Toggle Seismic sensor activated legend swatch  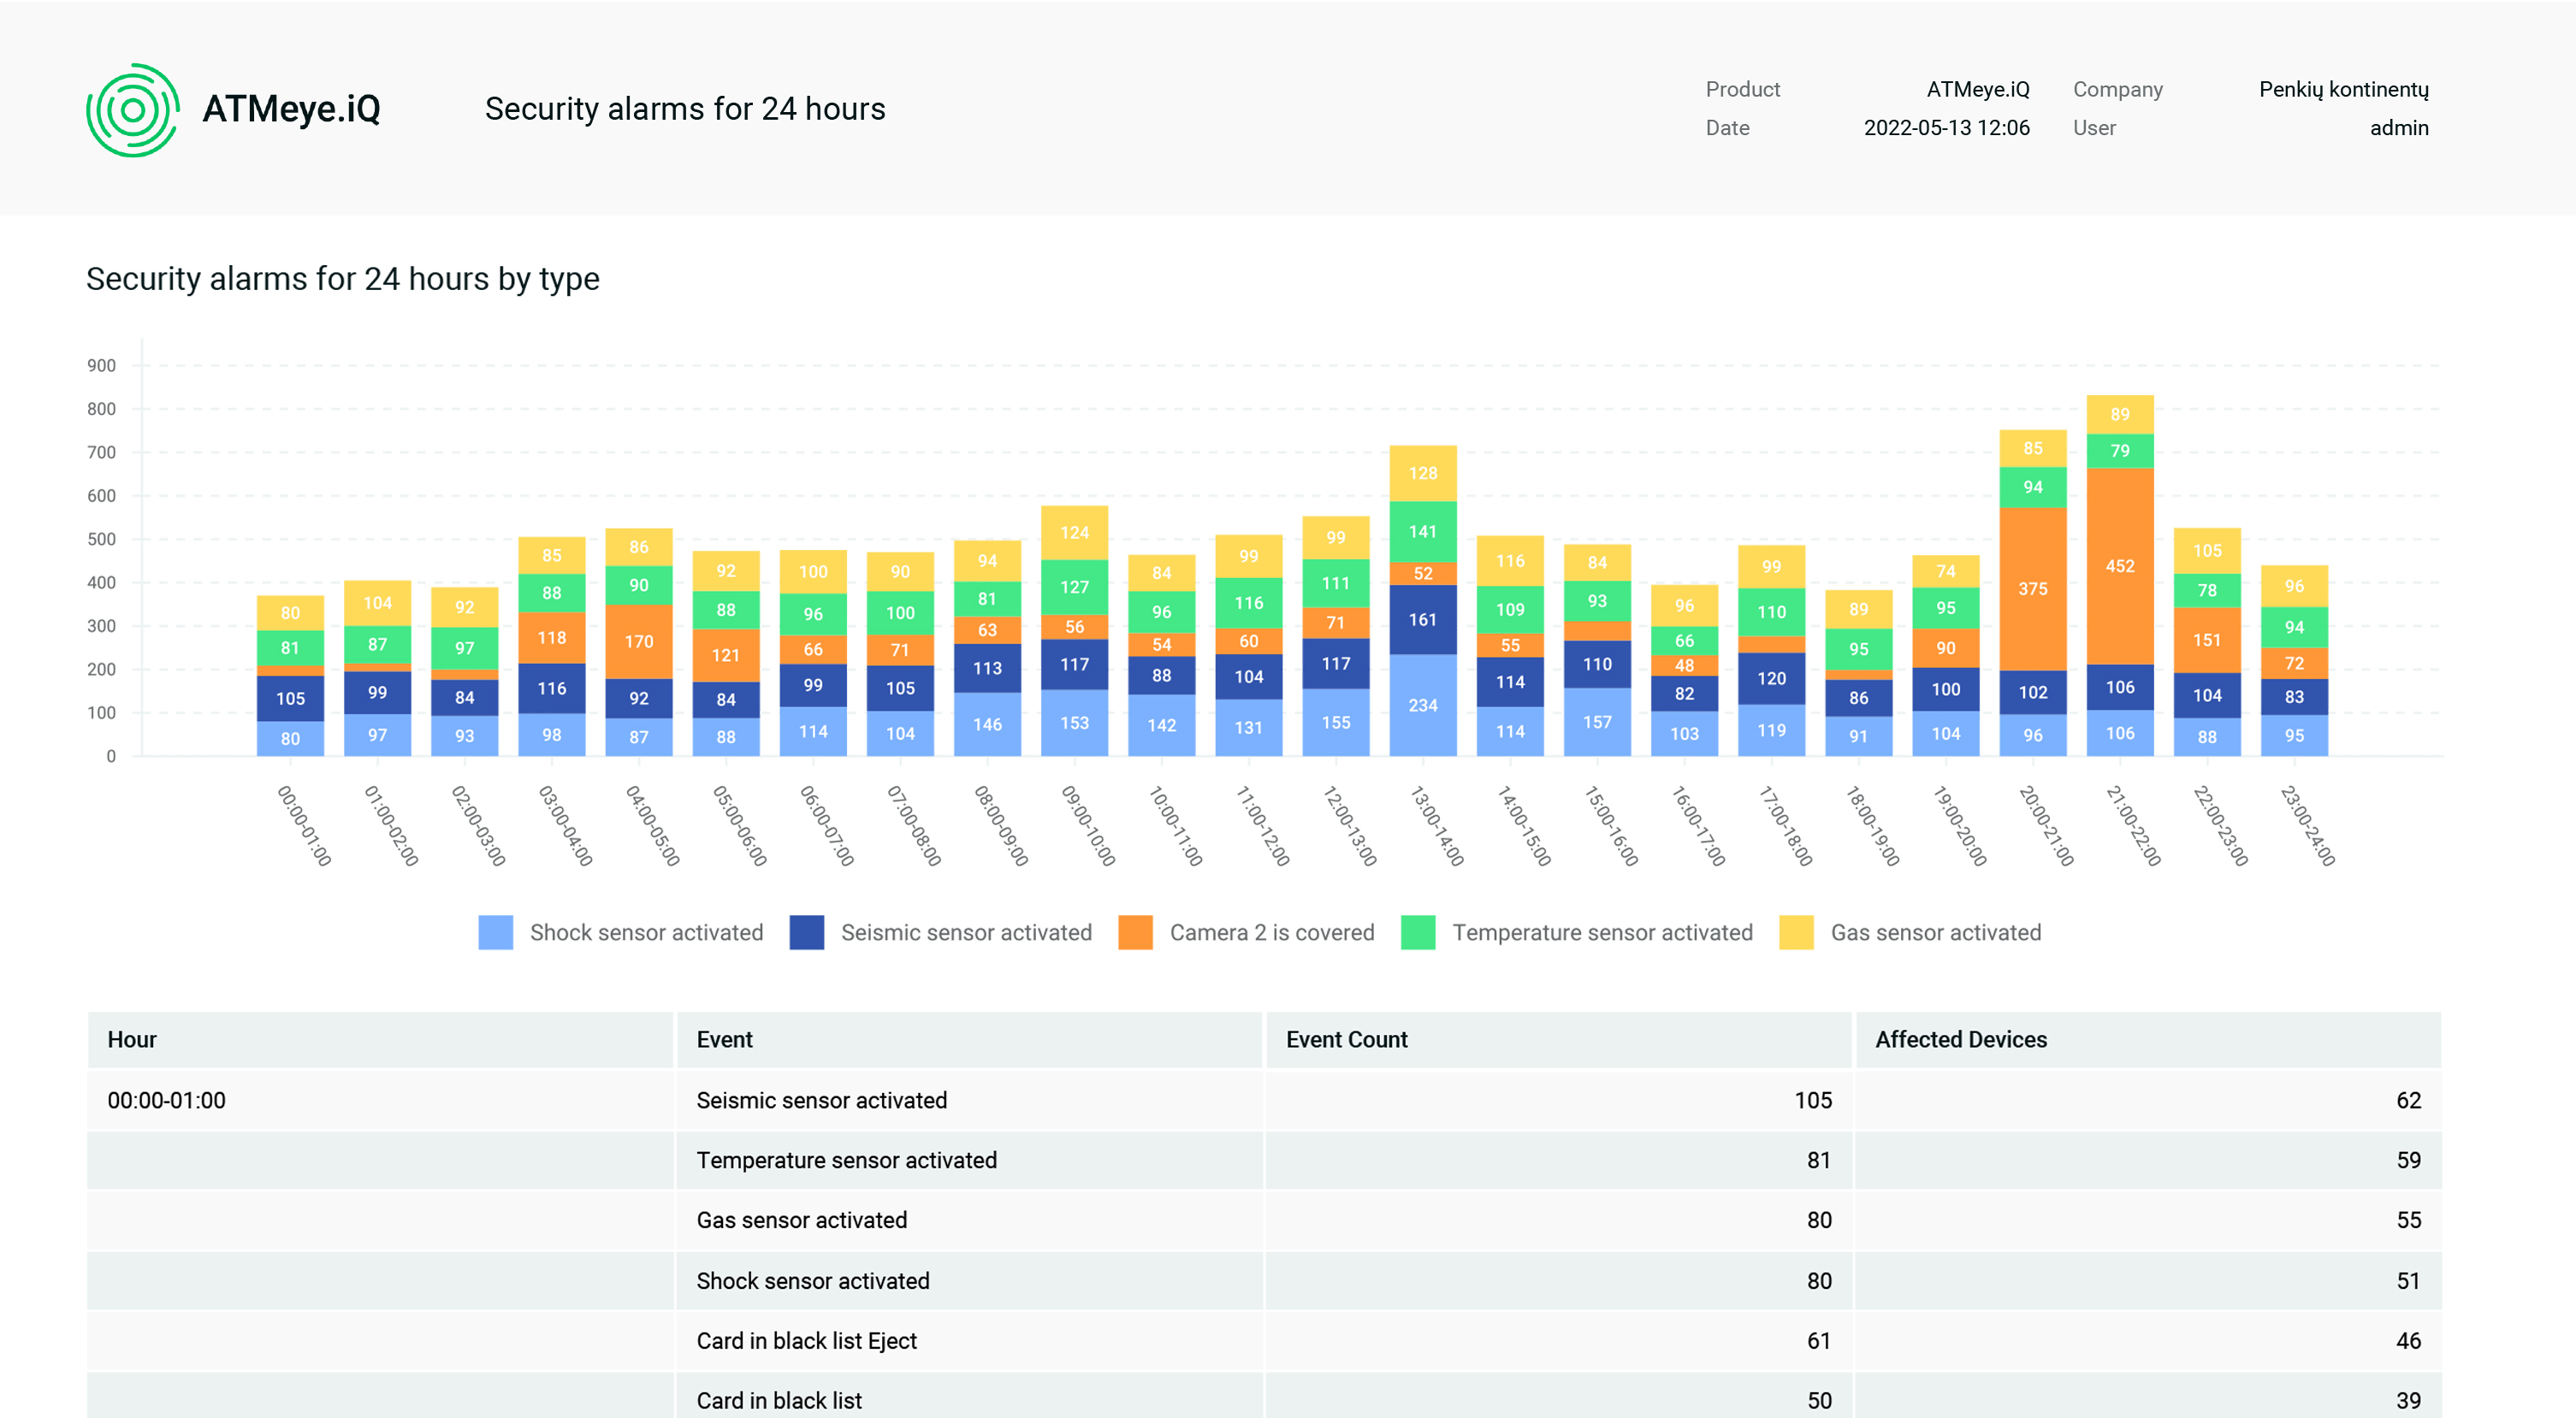pos(806,932)
